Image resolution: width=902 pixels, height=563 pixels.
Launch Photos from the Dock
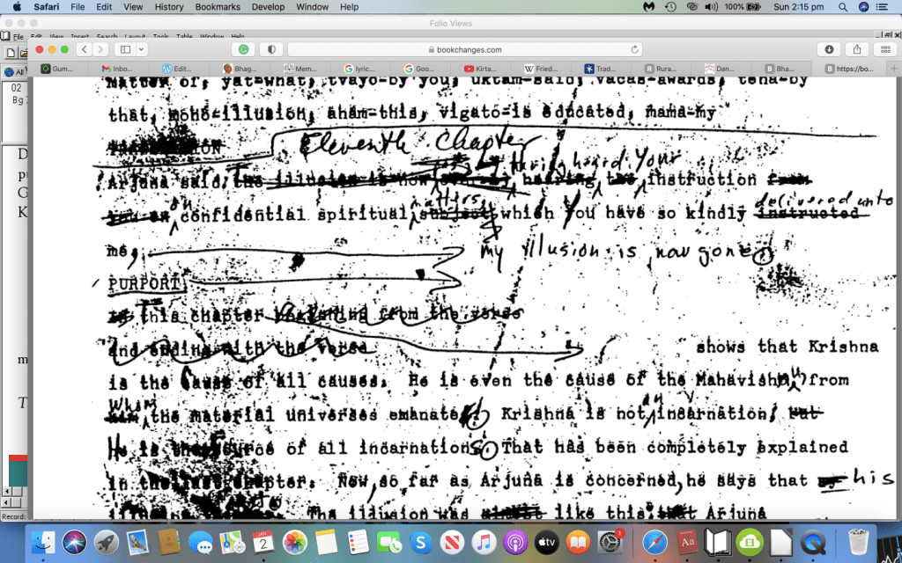(x=294, y=540)
